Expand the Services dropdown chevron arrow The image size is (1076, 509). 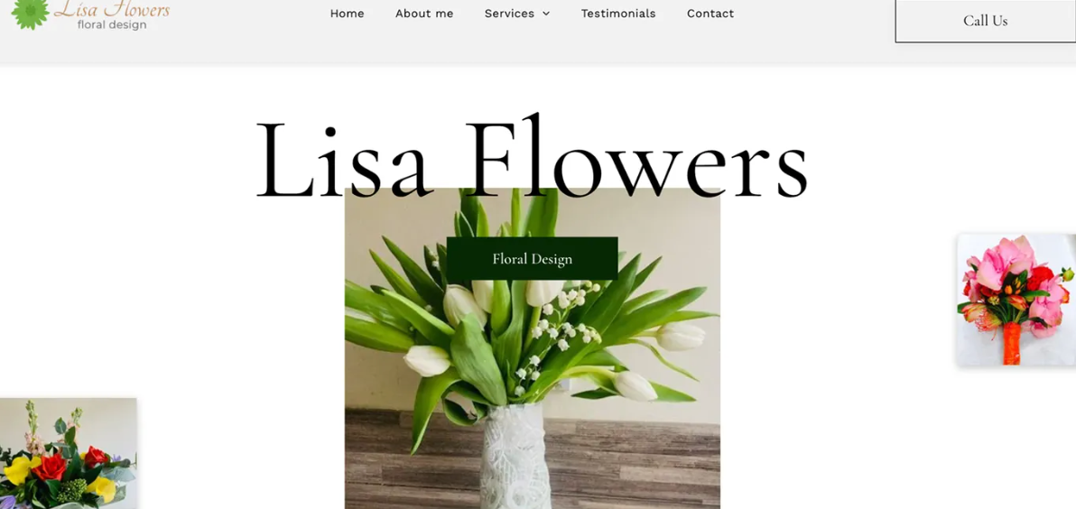click(546, 14)
